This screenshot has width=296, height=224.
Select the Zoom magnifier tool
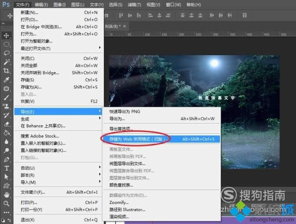[x=7, y=204]
